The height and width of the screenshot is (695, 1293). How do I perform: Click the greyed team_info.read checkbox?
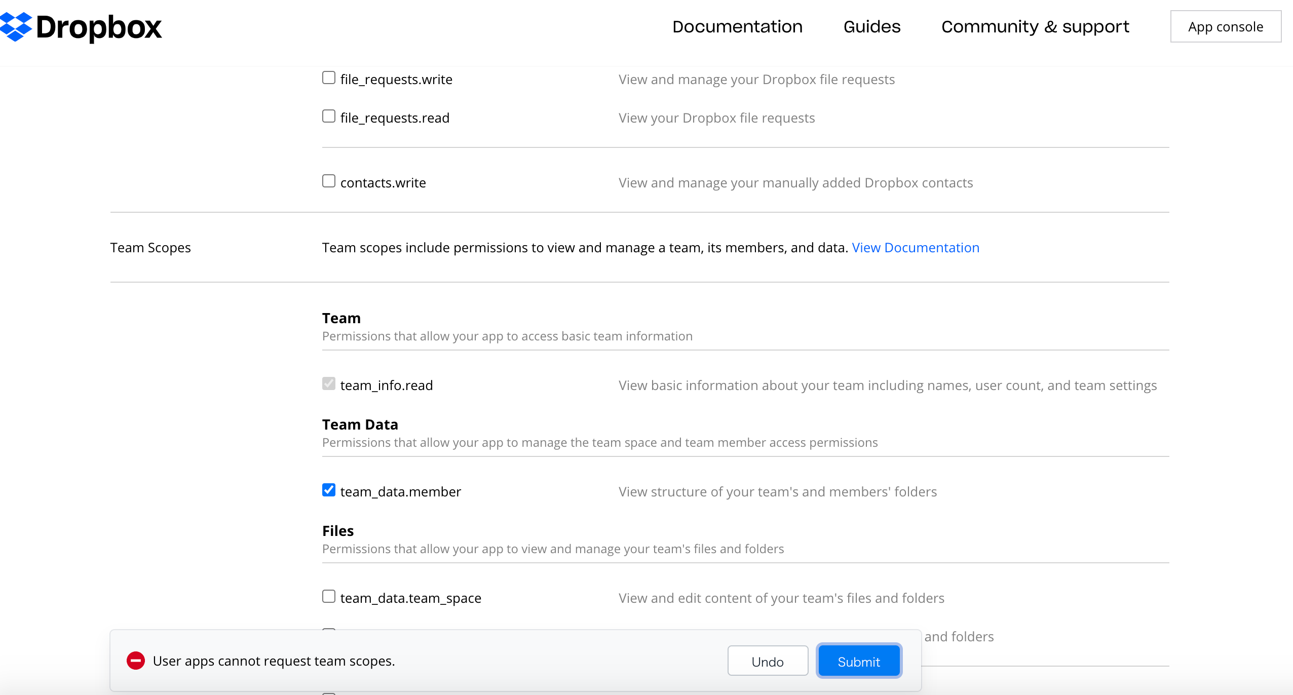[329, 384]
